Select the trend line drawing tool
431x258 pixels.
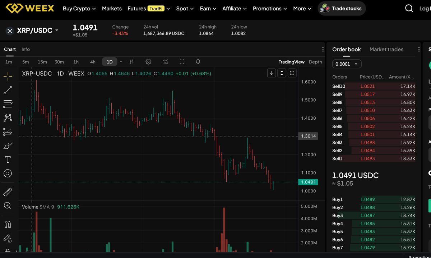tap(8, 90)
